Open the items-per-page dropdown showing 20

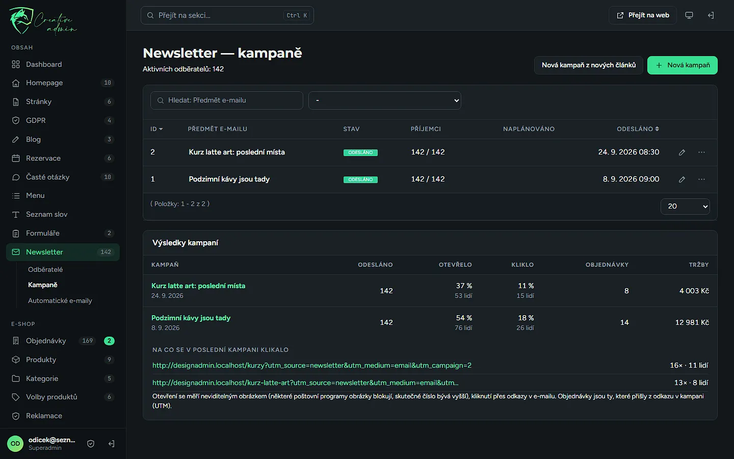[685, 207]
